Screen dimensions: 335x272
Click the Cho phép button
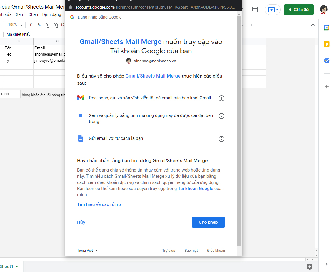[208, 222]
